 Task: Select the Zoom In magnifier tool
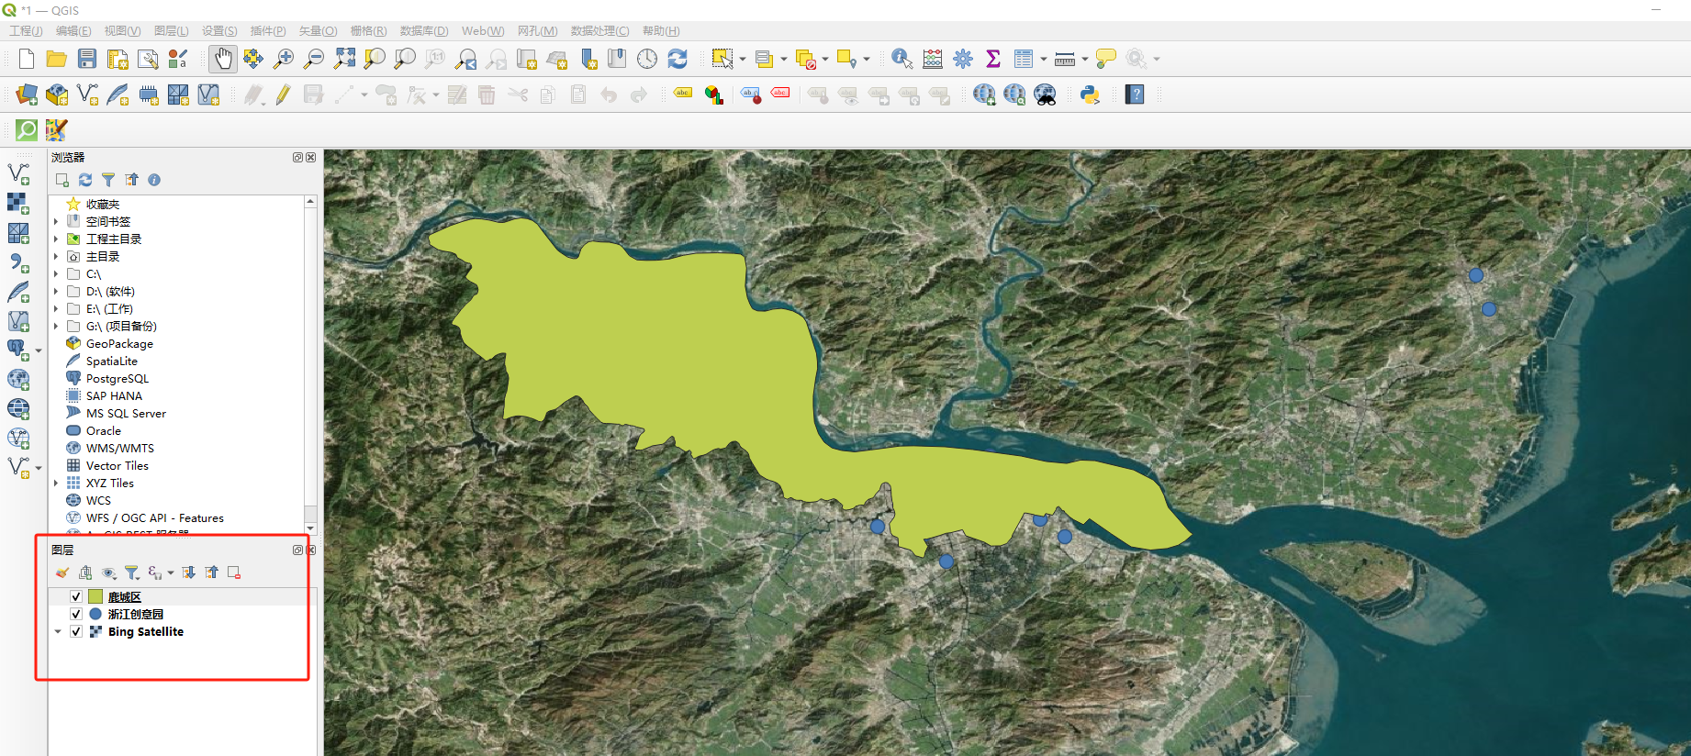(x=284, y=59)
